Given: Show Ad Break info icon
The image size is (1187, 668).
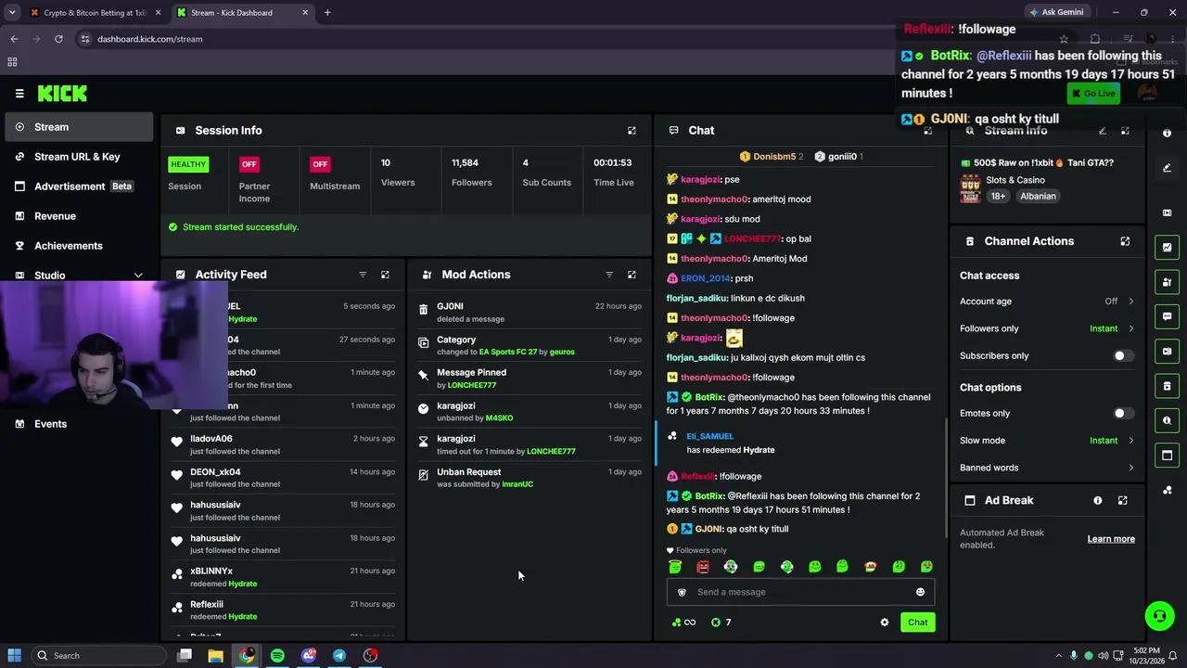Looking at the screenshot, I should tap(1098, 500).
